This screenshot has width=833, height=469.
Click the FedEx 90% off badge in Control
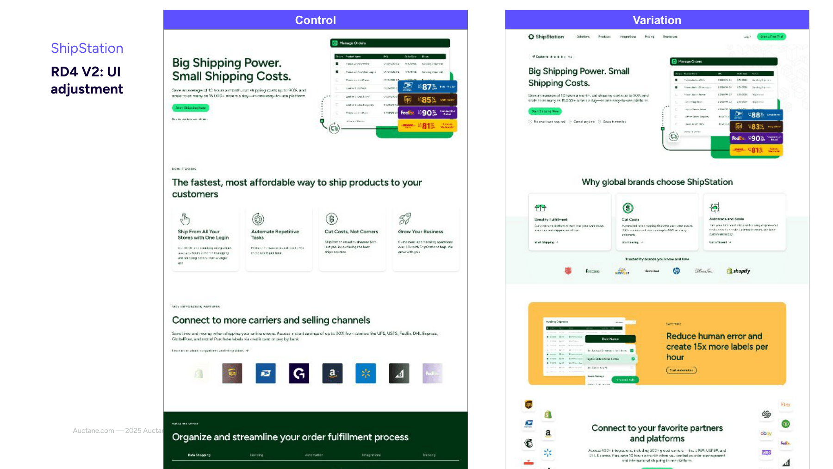tap(428, 113)
